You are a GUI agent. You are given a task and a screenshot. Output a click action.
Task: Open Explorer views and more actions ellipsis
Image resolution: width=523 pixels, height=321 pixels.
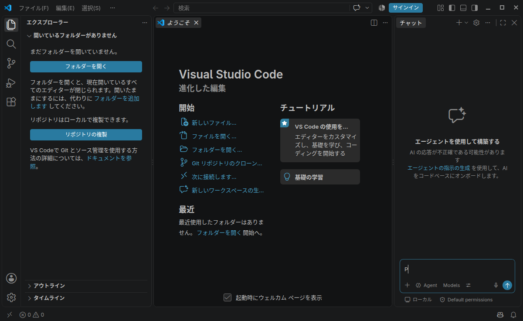pos(145,23)
